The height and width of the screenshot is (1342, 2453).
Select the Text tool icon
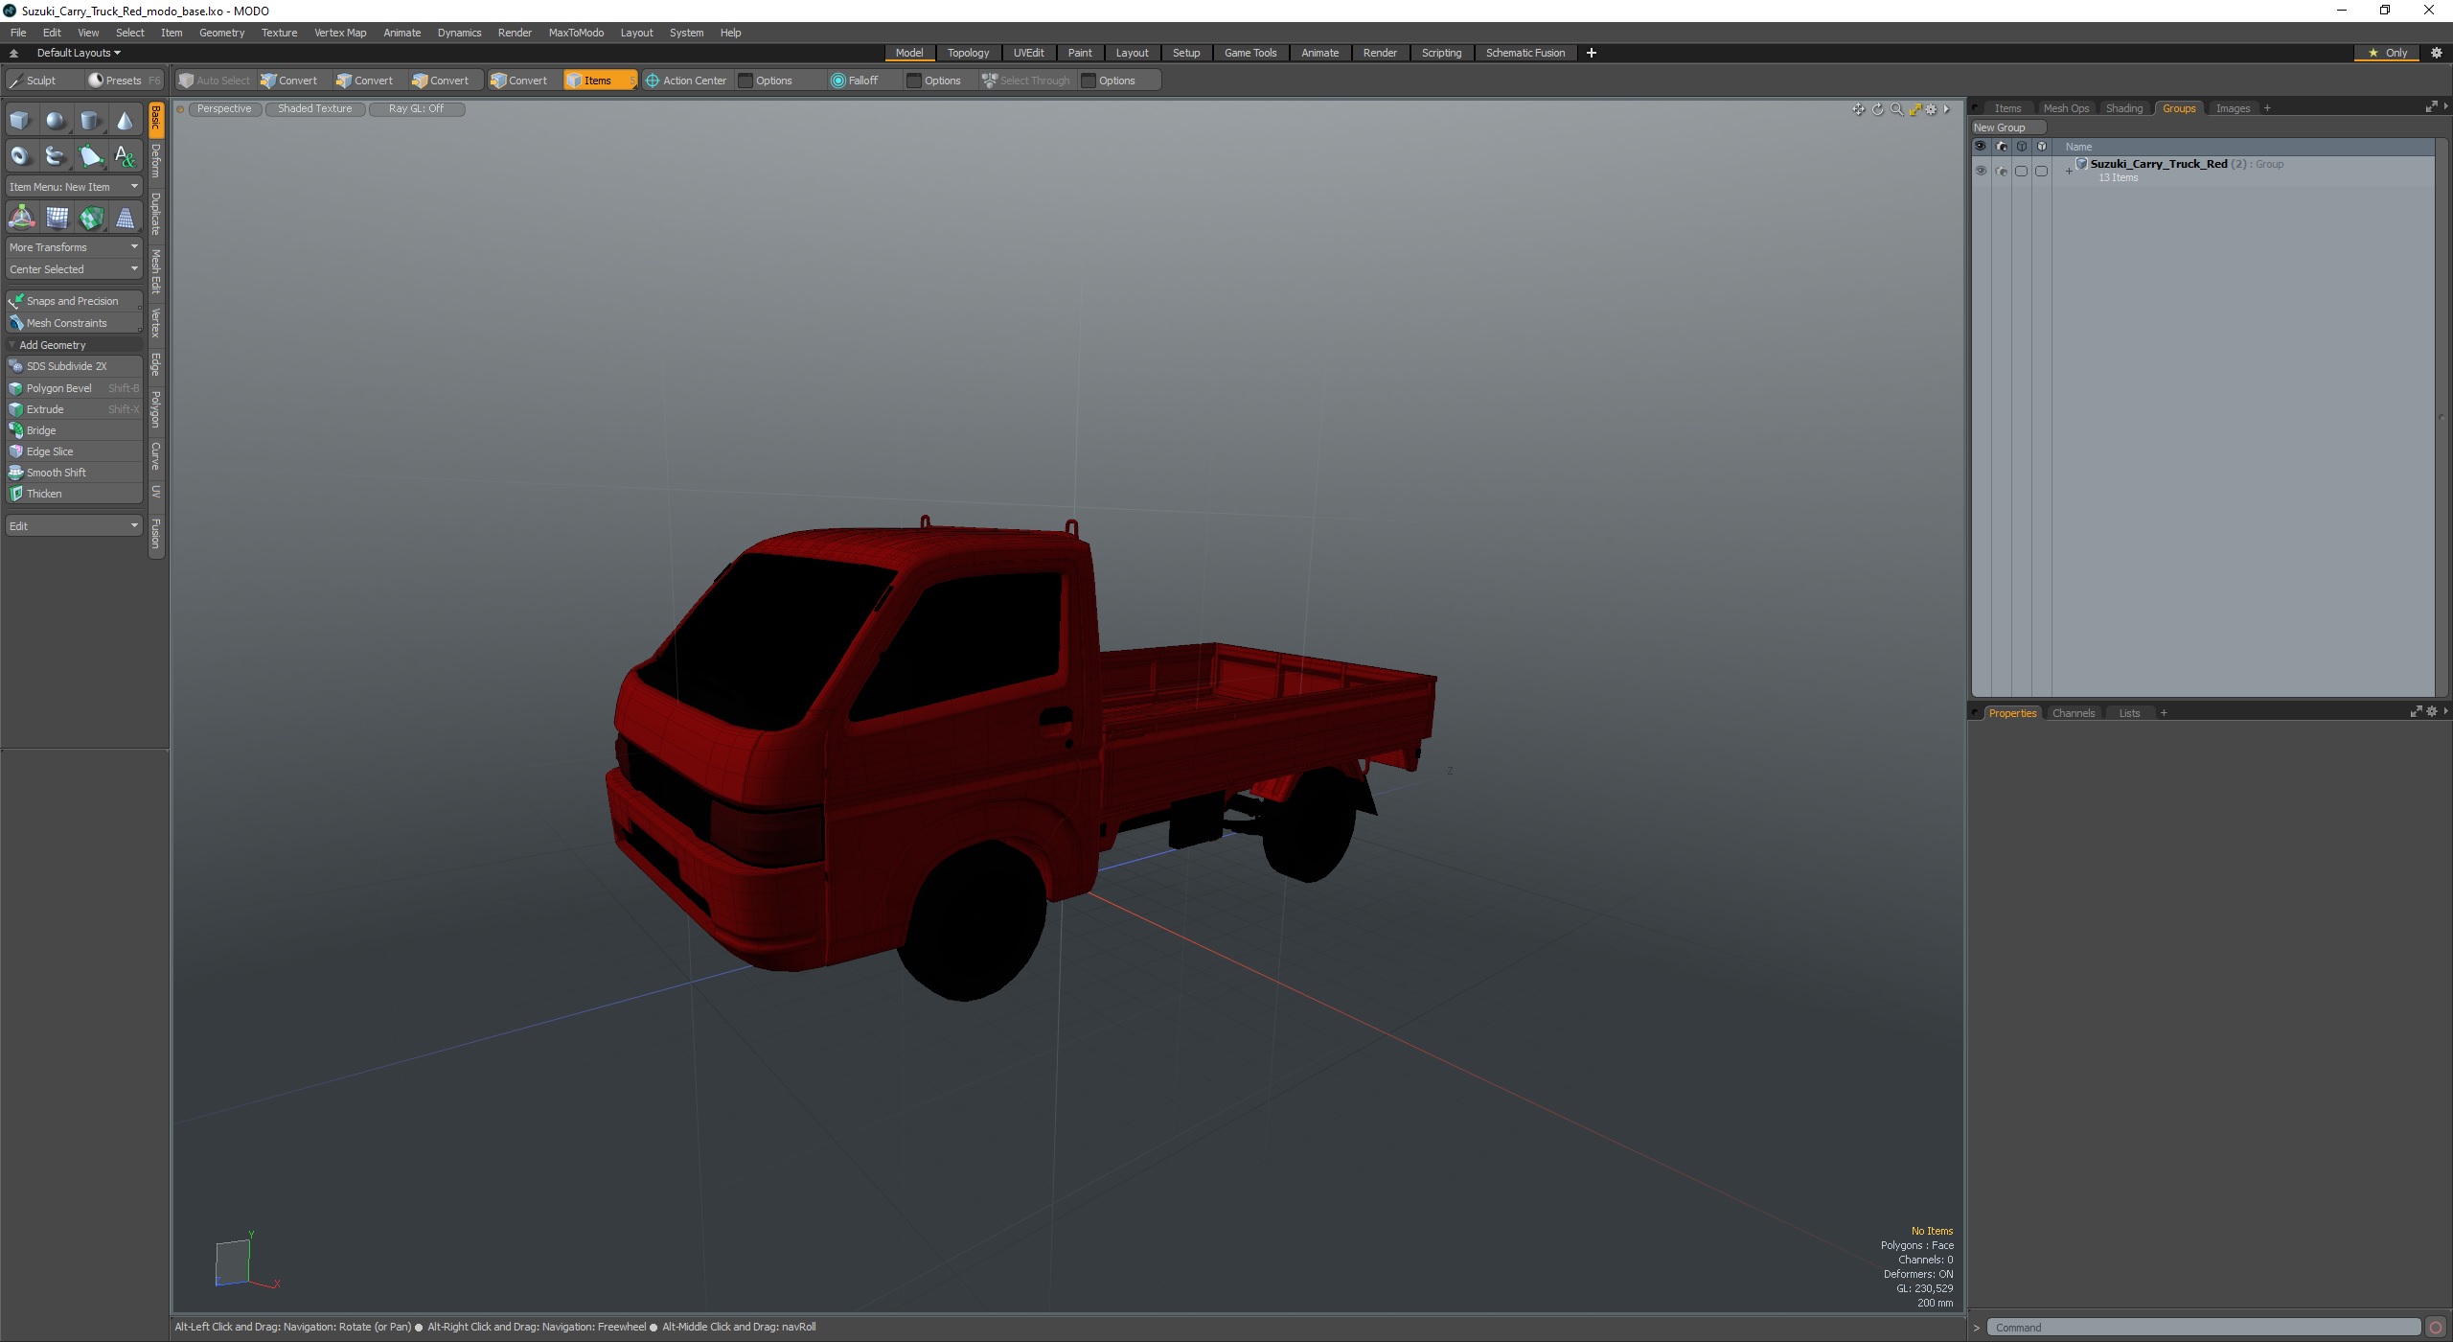(x=125, y=155)
